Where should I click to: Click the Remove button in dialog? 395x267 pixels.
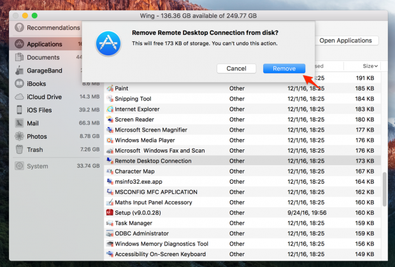(x=284, y=69)
